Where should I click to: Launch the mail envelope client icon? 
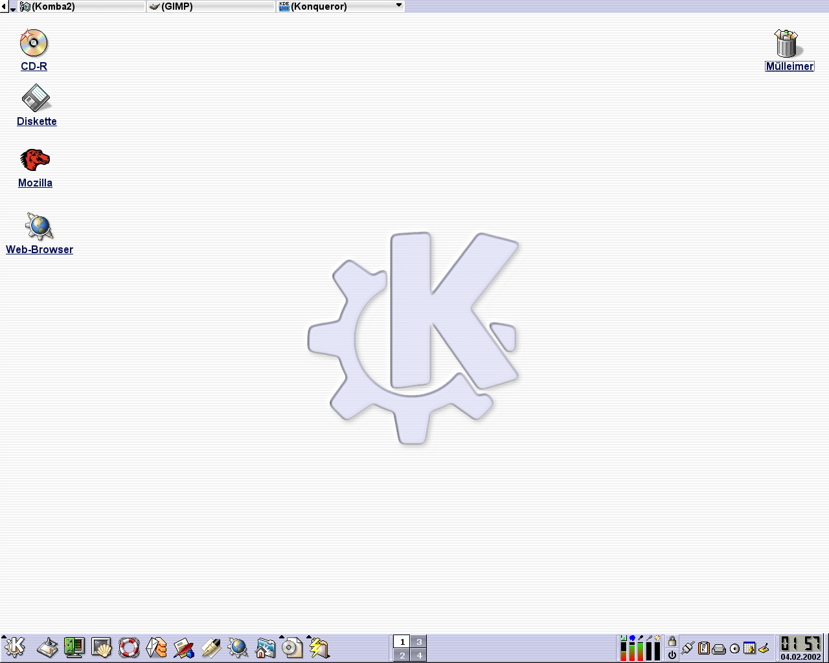click(156, 647)
